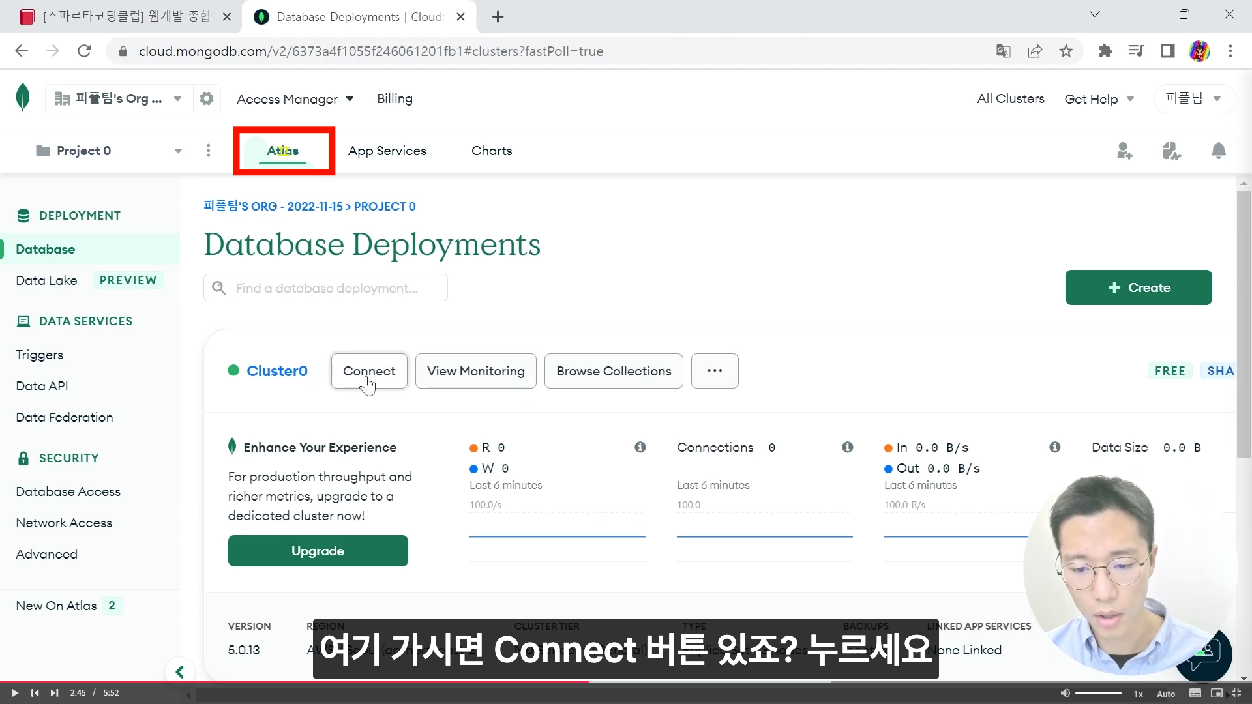
Task: Click Browse Collections button
Action: (614, 371)
